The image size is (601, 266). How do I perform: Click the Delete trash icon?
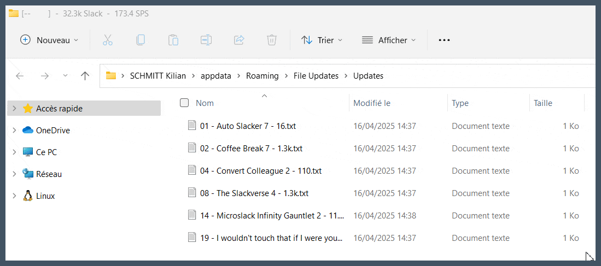pos(271,40)
